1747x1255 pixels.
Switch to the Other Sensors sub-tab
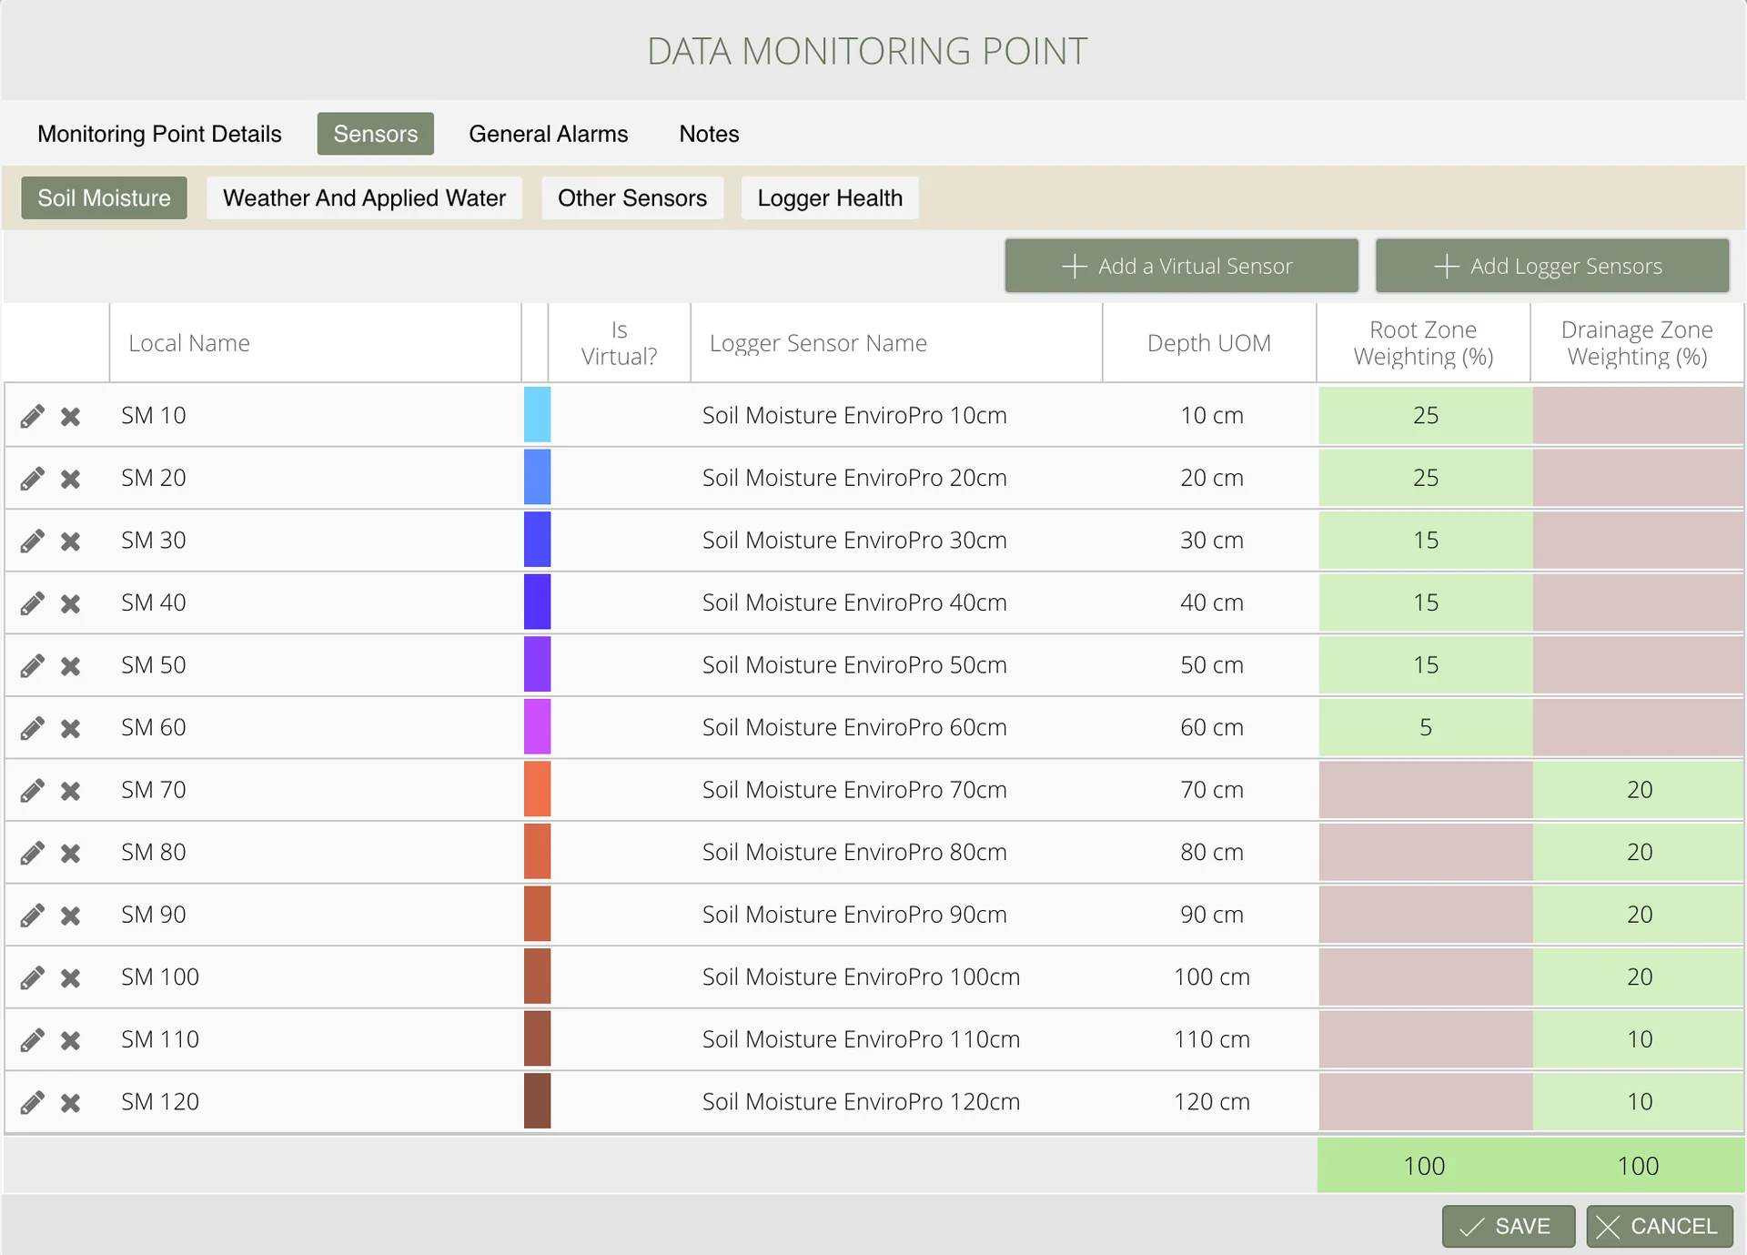(632, 197)
